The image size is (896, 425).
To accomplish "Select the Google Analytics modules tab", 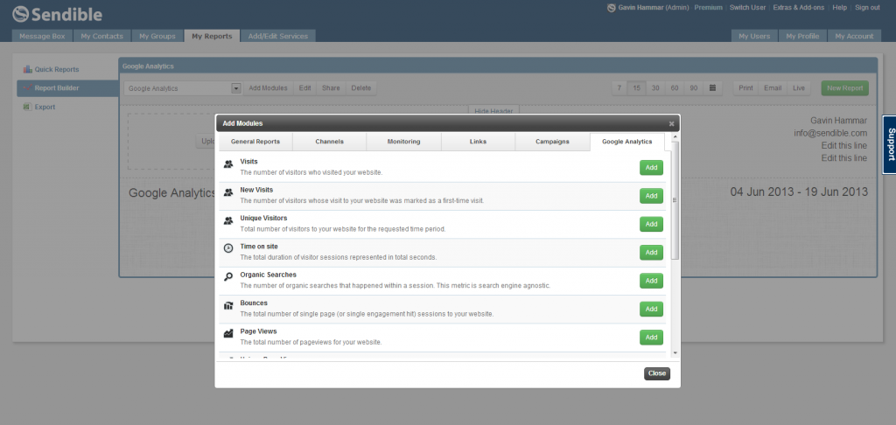I will click(626, 142).
